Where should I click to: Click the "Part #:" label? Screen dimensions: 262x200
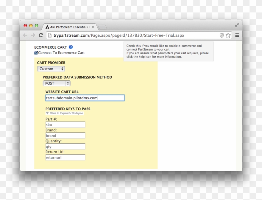click(51, 119)
